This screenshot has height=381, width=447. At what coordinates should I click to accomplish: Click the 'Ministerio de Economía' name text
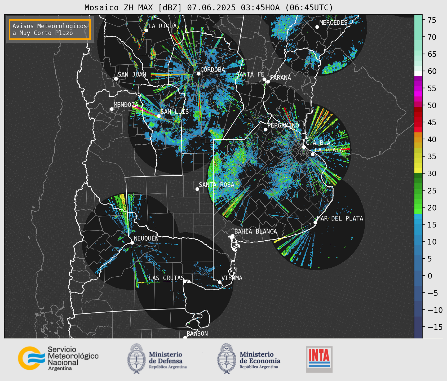pyautogui.click(x=260, y=358)
